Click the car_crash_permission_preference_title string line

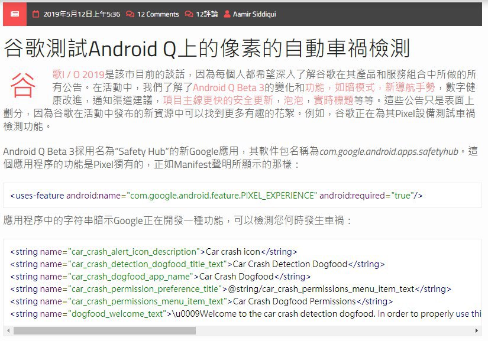(x=231, y=289)
